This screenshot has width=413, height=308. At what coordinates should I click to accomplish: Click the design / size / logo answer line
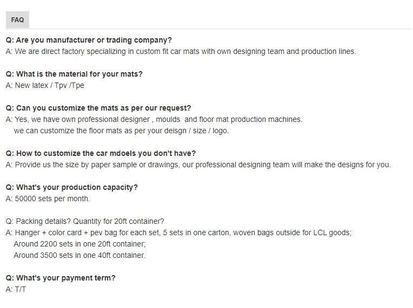coord(121,131)
